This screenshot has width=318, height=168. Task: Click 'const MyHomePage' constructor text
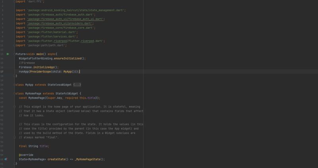(x=32, y=98)
